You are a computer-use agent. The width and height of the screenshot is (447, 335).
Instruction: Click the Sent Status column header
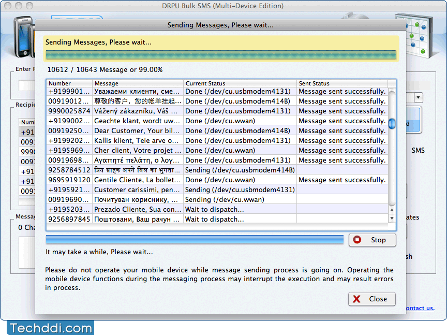click(x=342, y=83)
